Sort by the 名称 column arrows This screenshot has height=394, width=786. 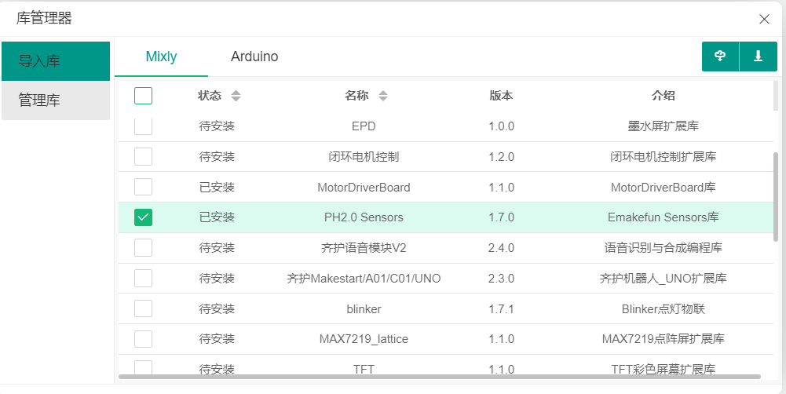click(383, 96)
